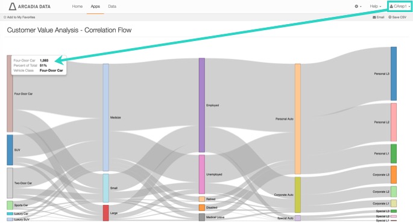This screenshot has height=223, width=413.
Task: Click the red Large node bar
Action: [106, 213]
